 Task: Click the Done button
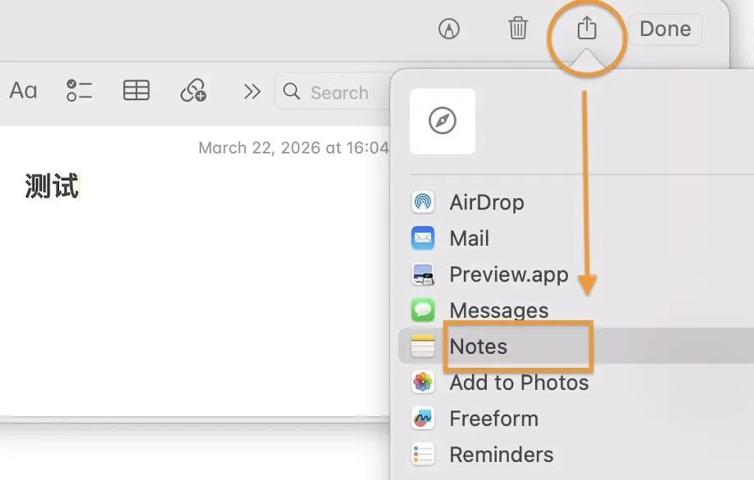[665, 29]
